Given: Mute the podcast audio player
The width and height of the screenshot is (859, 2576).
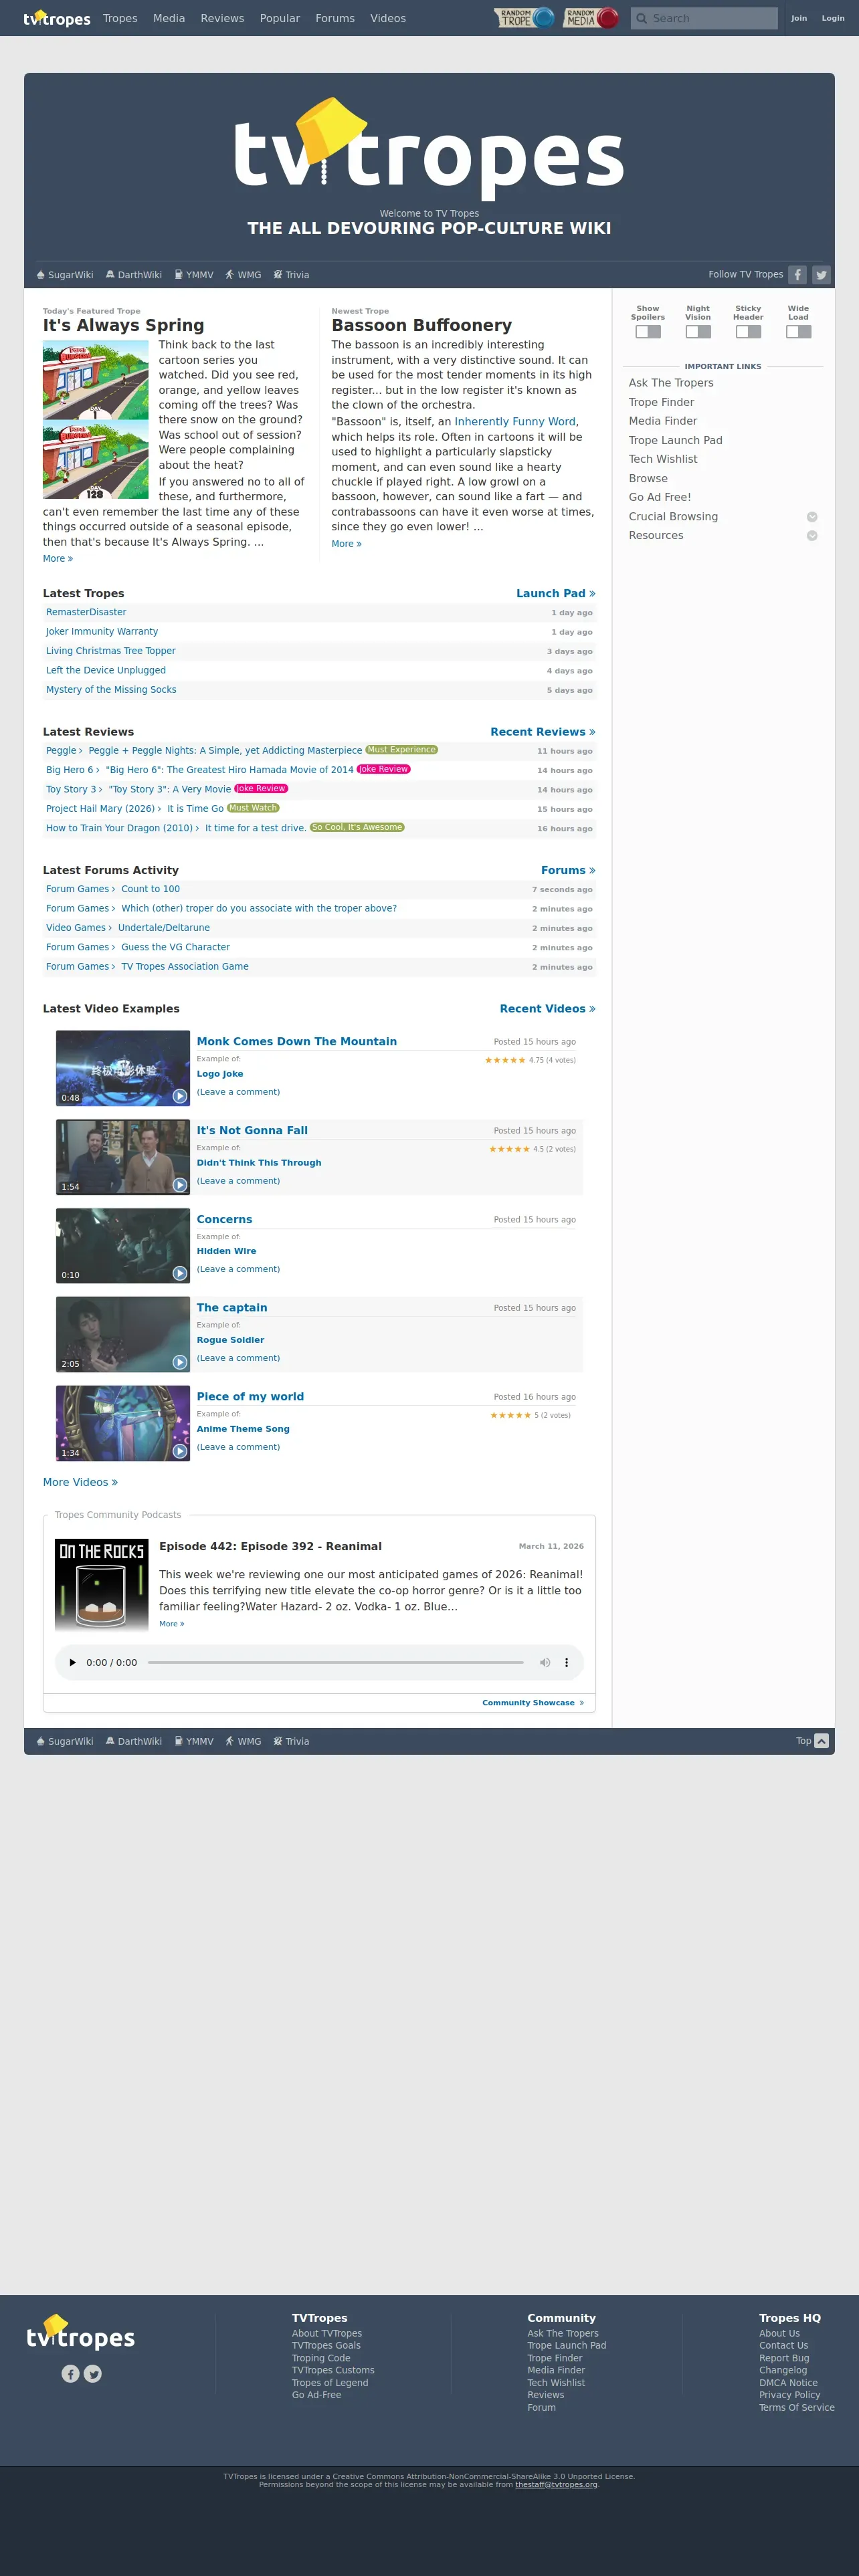Looking at the screenshot, I should point(545,1663).
